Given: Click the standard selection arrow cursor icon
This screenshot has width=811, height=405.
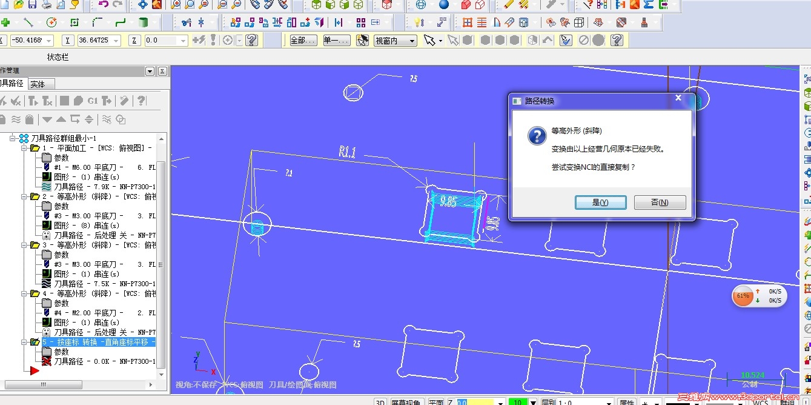Looking at the screenshot, I should (429, 41).
